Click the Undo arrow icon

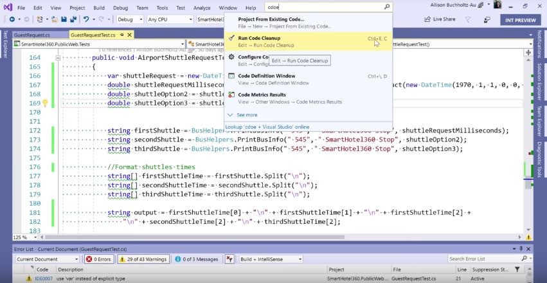pyautogui.click(x=86, y=19)
